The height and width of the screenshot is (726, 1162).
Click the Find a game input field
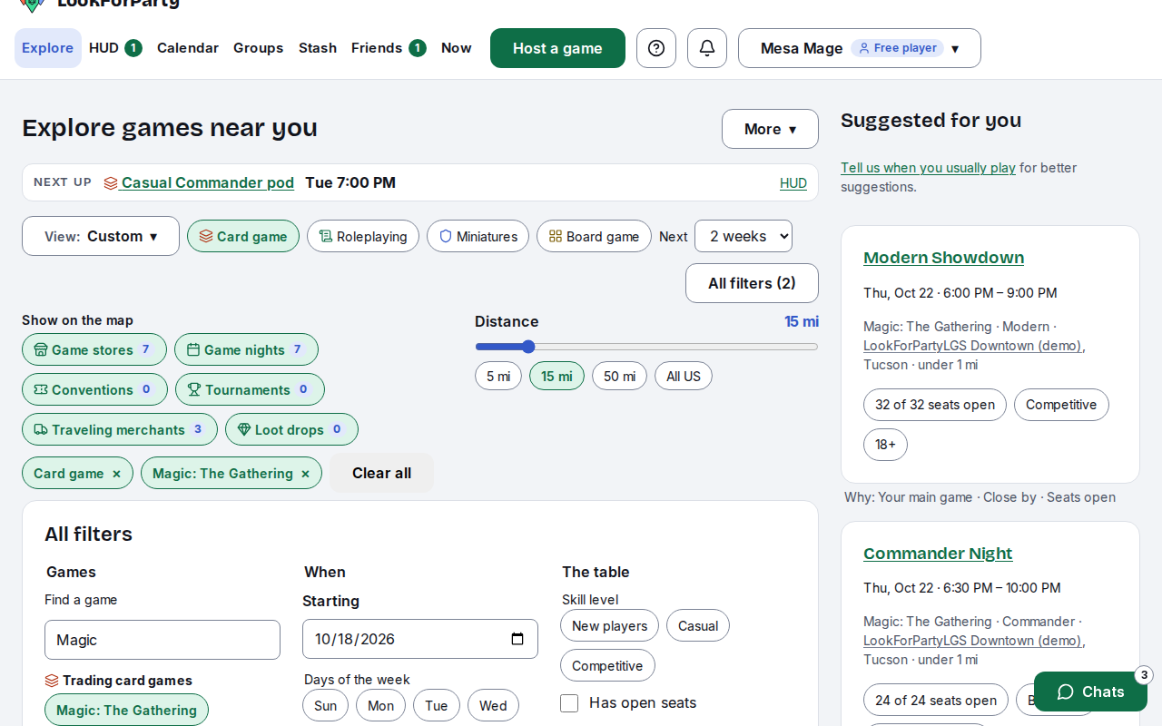point(162,640)
